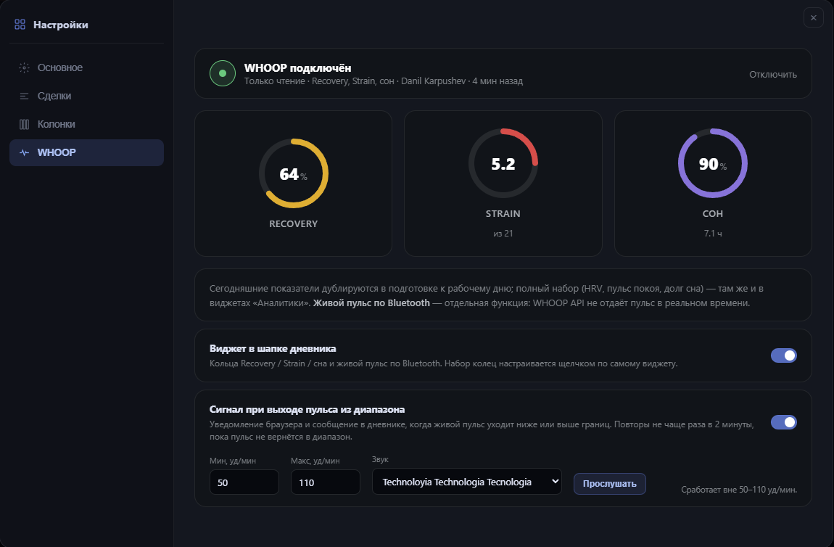834x547 pixels.
Task: Click the Сон 90% ring
Action: point(713,163)
